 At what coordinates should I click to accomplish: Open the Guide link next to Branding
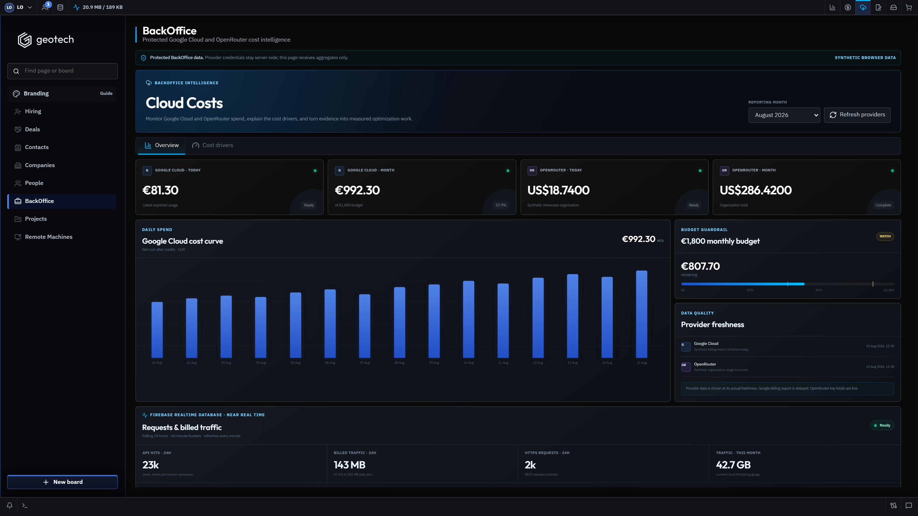[106, 93]
